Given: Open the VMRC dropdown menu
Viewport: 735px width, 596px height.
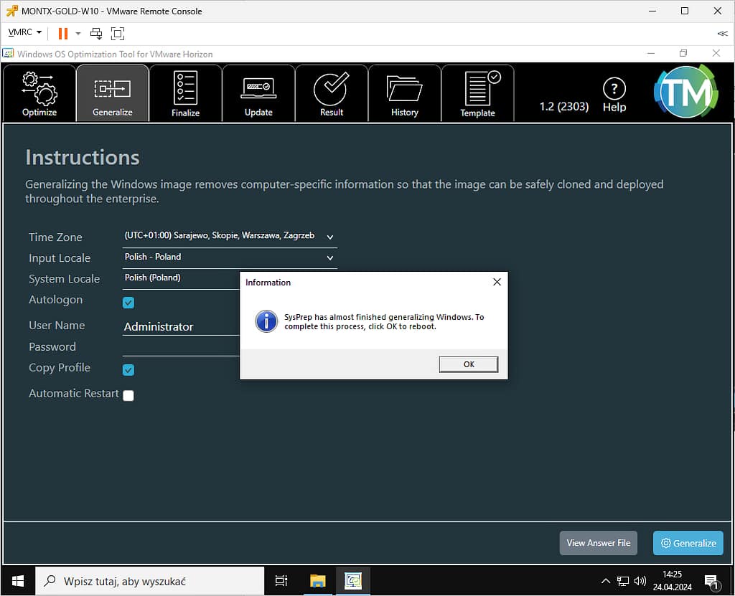Looking at the screenshot, I should click(25, 33).
